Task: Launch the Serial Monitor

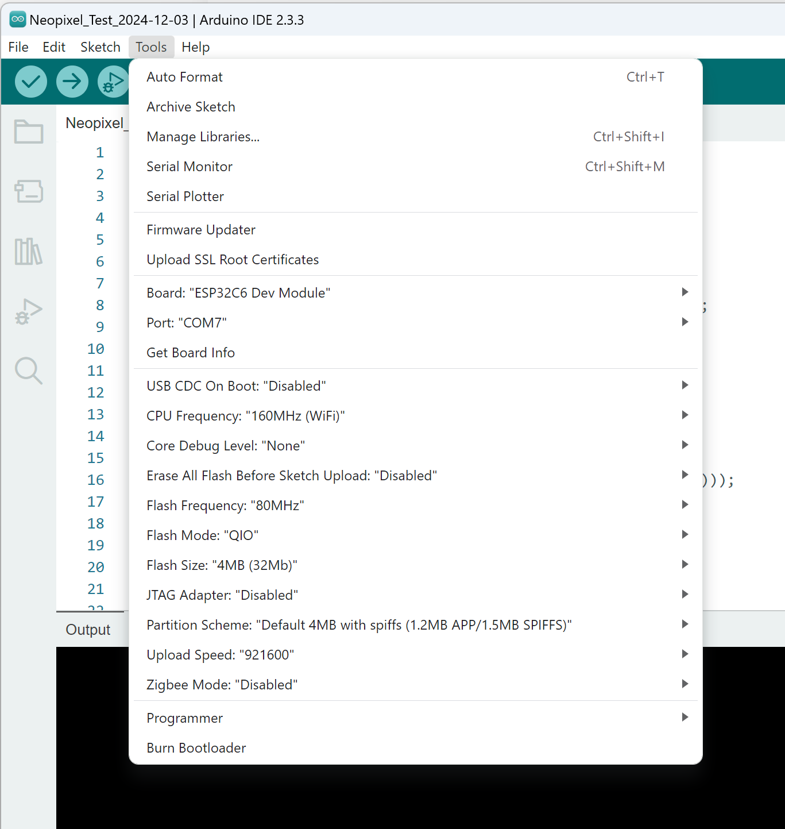Action: (x=416, y=167)
